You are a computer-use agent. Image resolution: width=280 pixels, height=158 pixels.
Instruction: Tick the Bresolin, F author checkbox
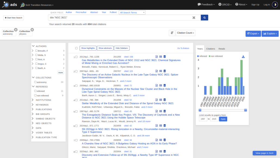click(36, 51)
